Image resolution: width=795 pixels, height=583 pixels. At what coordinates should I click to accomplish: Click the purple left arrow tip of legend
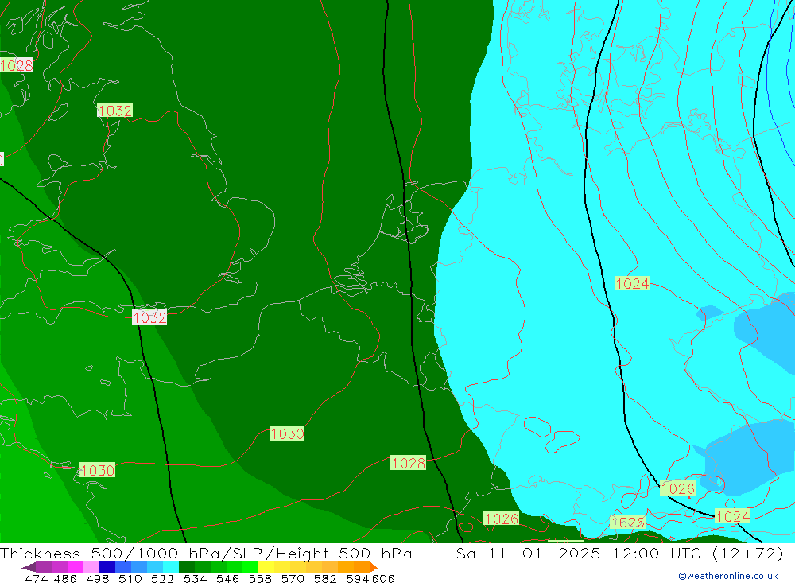29,567
